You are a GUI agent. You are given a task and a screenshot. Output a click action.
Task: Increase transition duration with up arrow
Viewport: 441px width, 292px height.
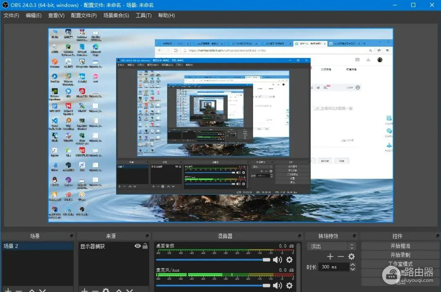click(x=353, y=265)
